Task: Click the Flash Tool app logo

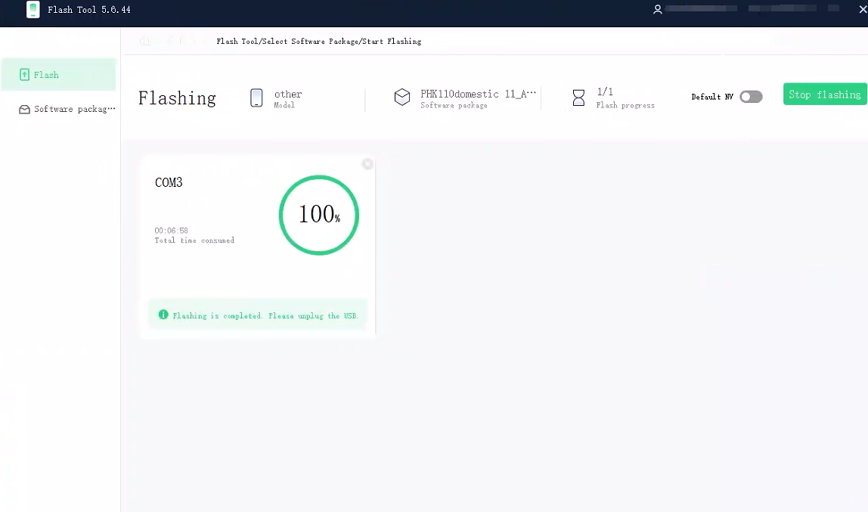Action: [33, 9]
